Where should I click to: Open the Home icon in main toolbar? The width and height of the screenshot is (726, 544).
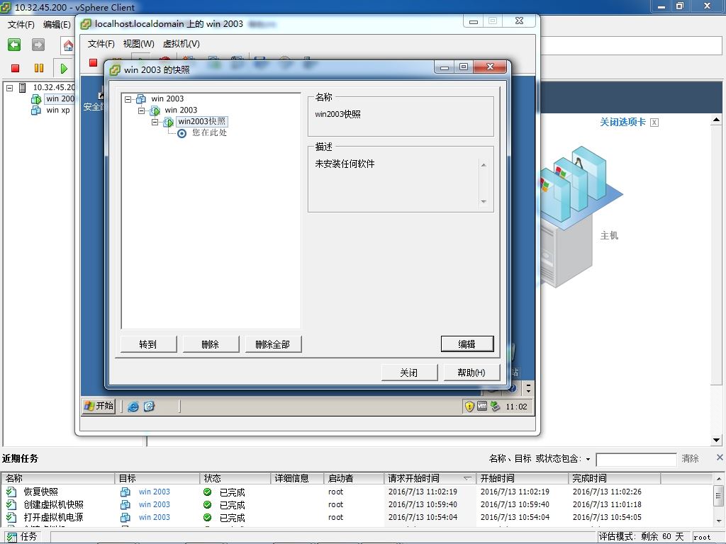68,45
